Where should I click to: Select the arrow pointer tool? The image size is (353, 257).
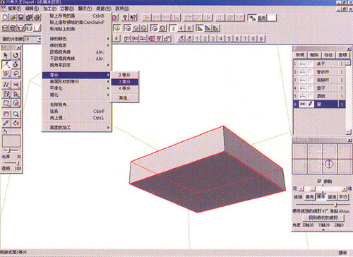point(6,55)
